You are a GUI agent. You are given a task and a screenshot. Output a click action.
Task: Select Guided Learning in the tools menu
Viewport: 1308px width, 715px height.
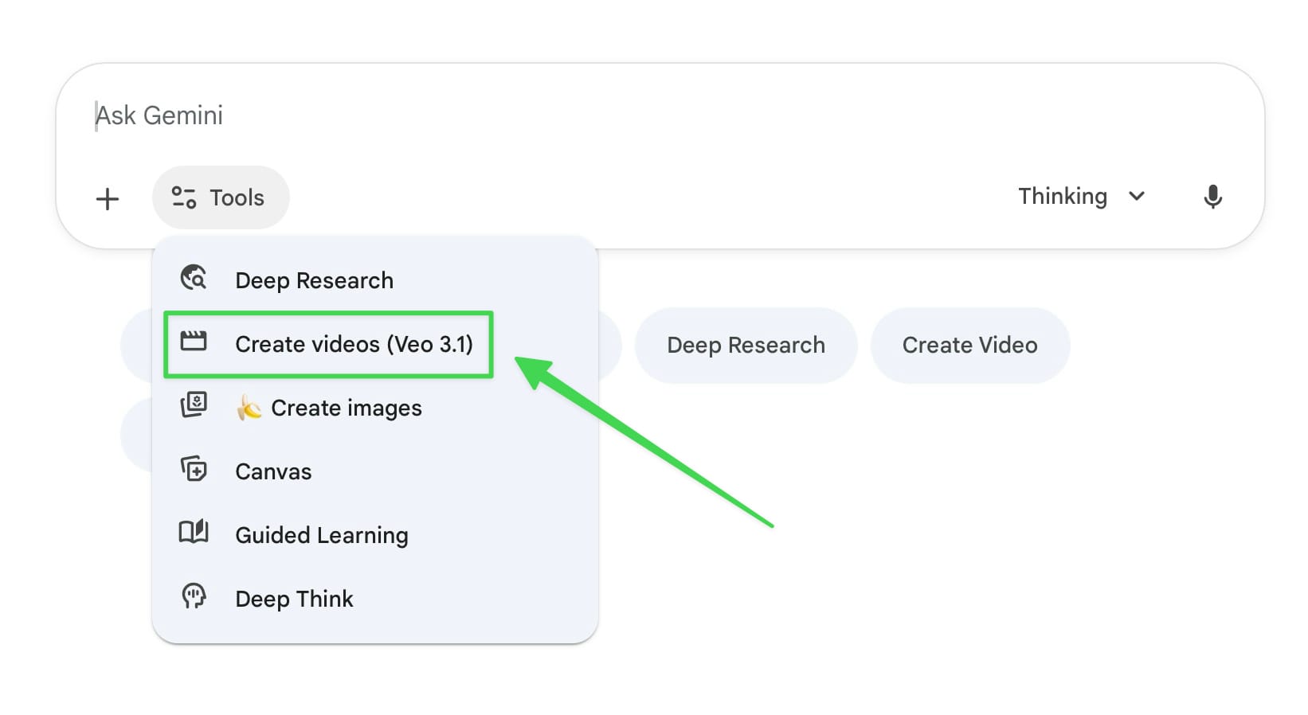pyautogui.click(x=374, y=535)
